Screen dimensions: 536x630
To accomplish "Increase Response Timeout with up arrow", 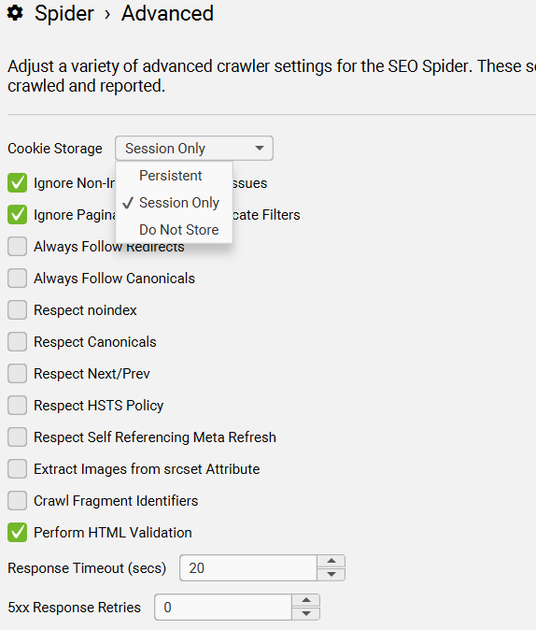I will coord(331,561).
